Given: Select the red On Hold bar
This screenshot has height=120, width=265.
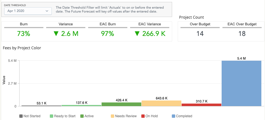Looking at the screenshot, I should 201,105.
